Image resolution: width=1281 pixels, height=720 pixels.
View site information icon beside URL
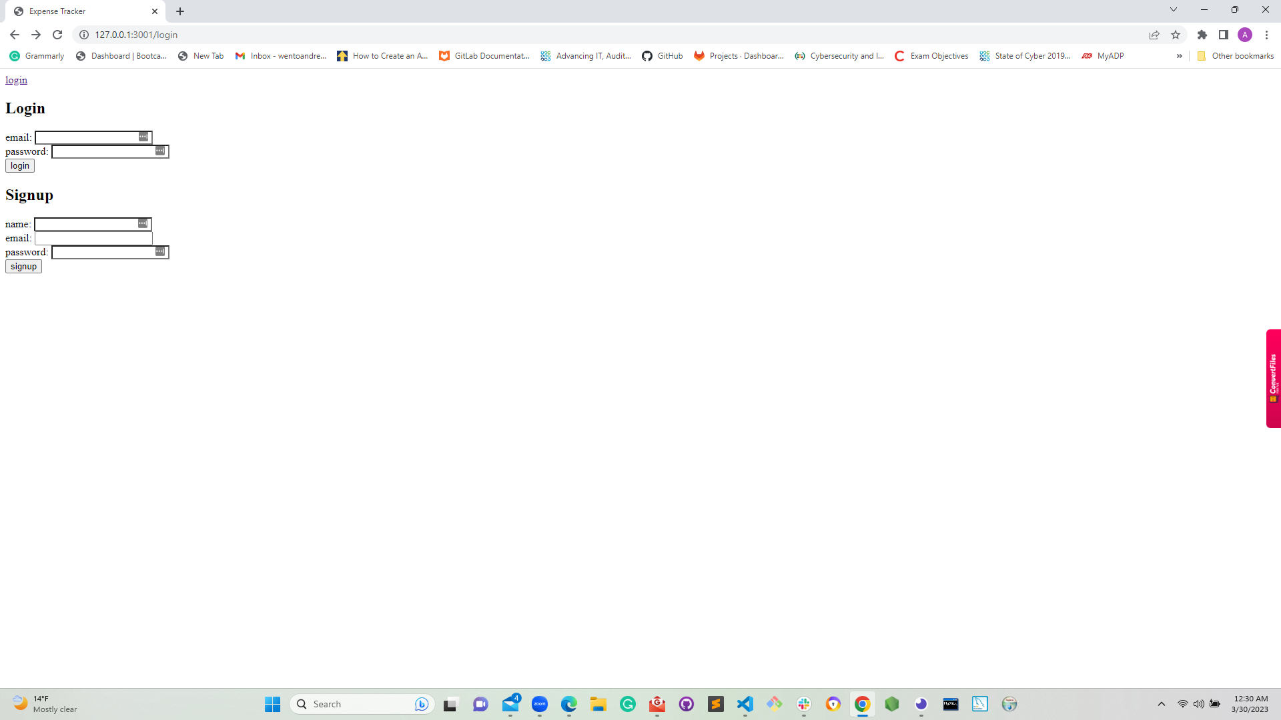[x=84, y=35]
